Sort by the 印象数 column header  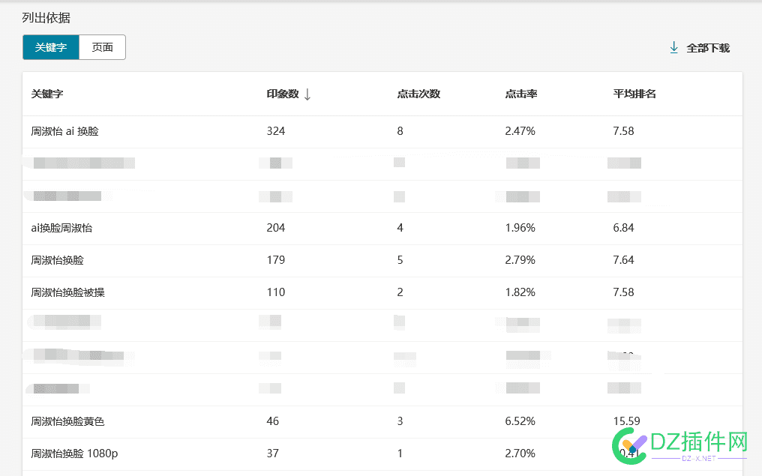(x=282, y=94)
